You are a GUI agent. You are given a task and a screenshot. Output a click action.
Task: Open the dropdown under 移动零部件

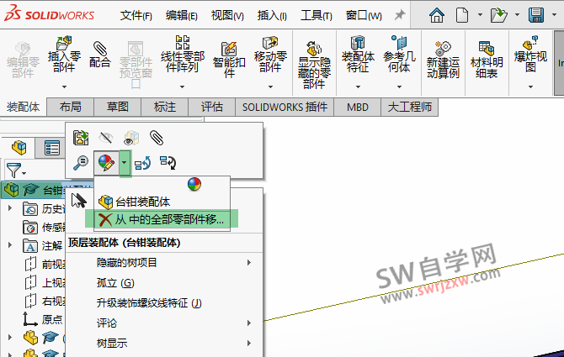270,87
